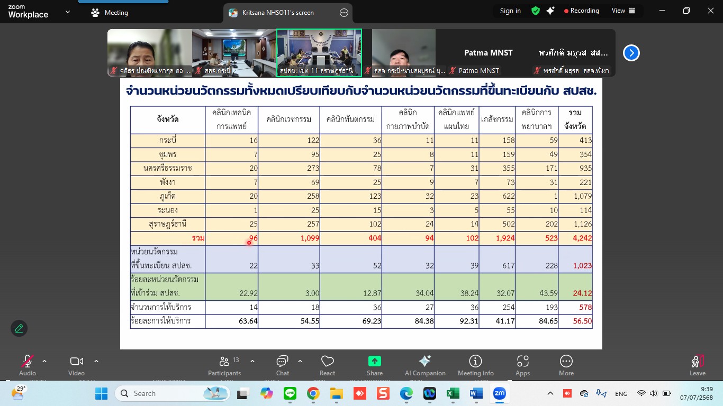The height and width of the screenshot is (406, 723).
Task: Expand video settings caret
Action: [x=96, y=361]
